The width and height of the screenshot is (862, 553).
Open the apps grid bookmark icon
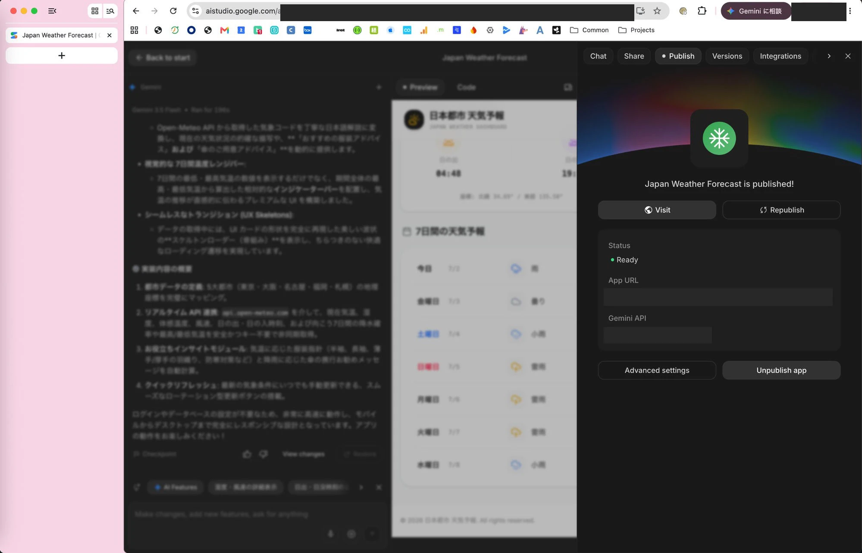pyautogui.click(x=134, y=30)
